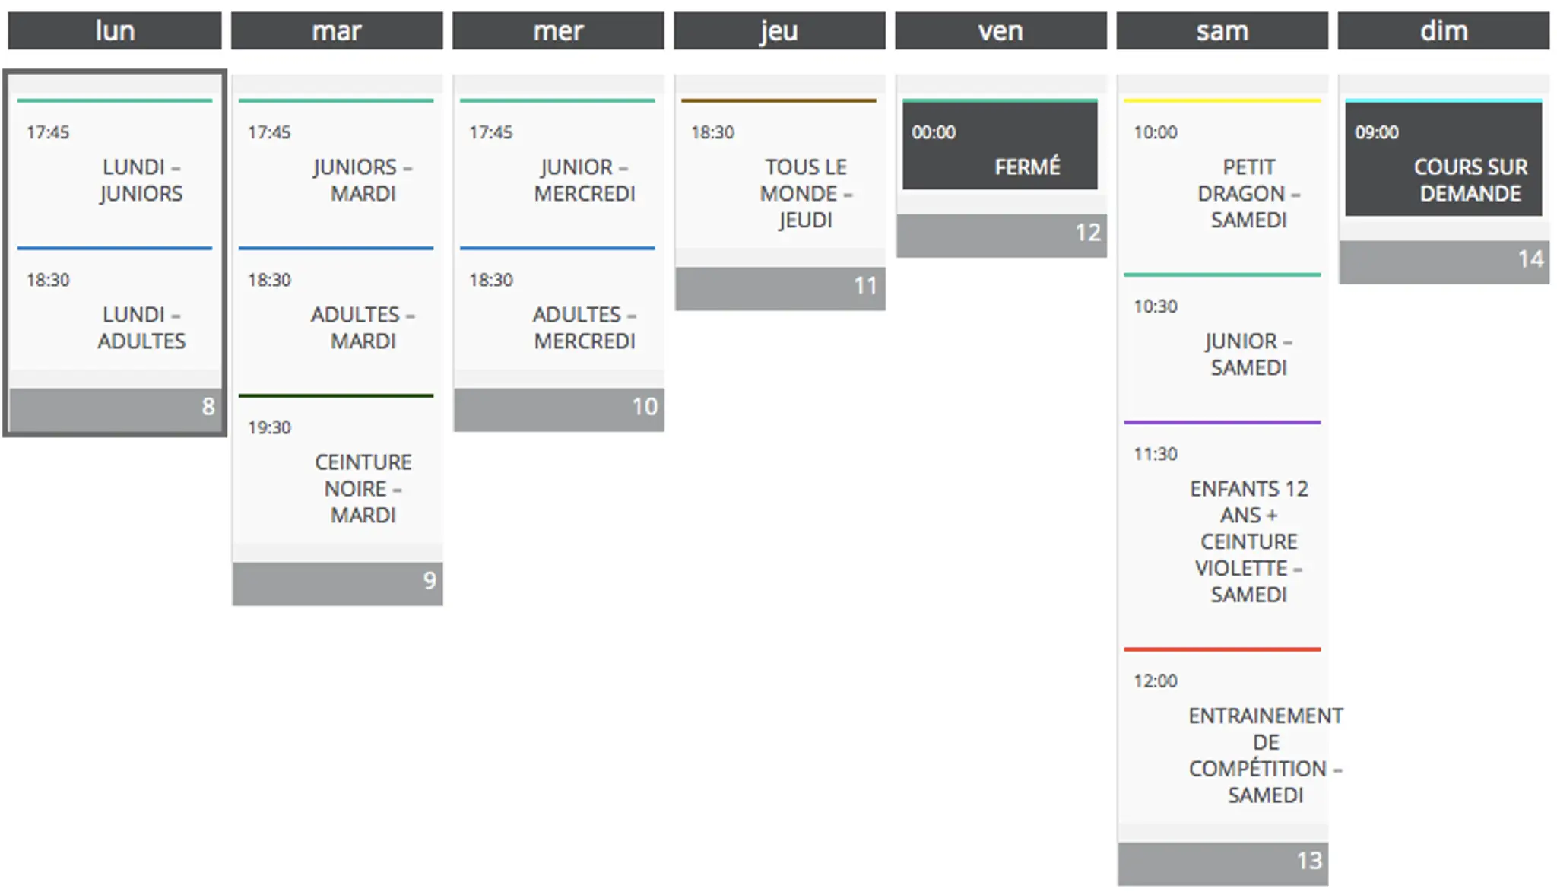This screenshot has height=895, width=1557.
Task: Click the ADULTES – MERCREDI event
Action: (584, 328)
